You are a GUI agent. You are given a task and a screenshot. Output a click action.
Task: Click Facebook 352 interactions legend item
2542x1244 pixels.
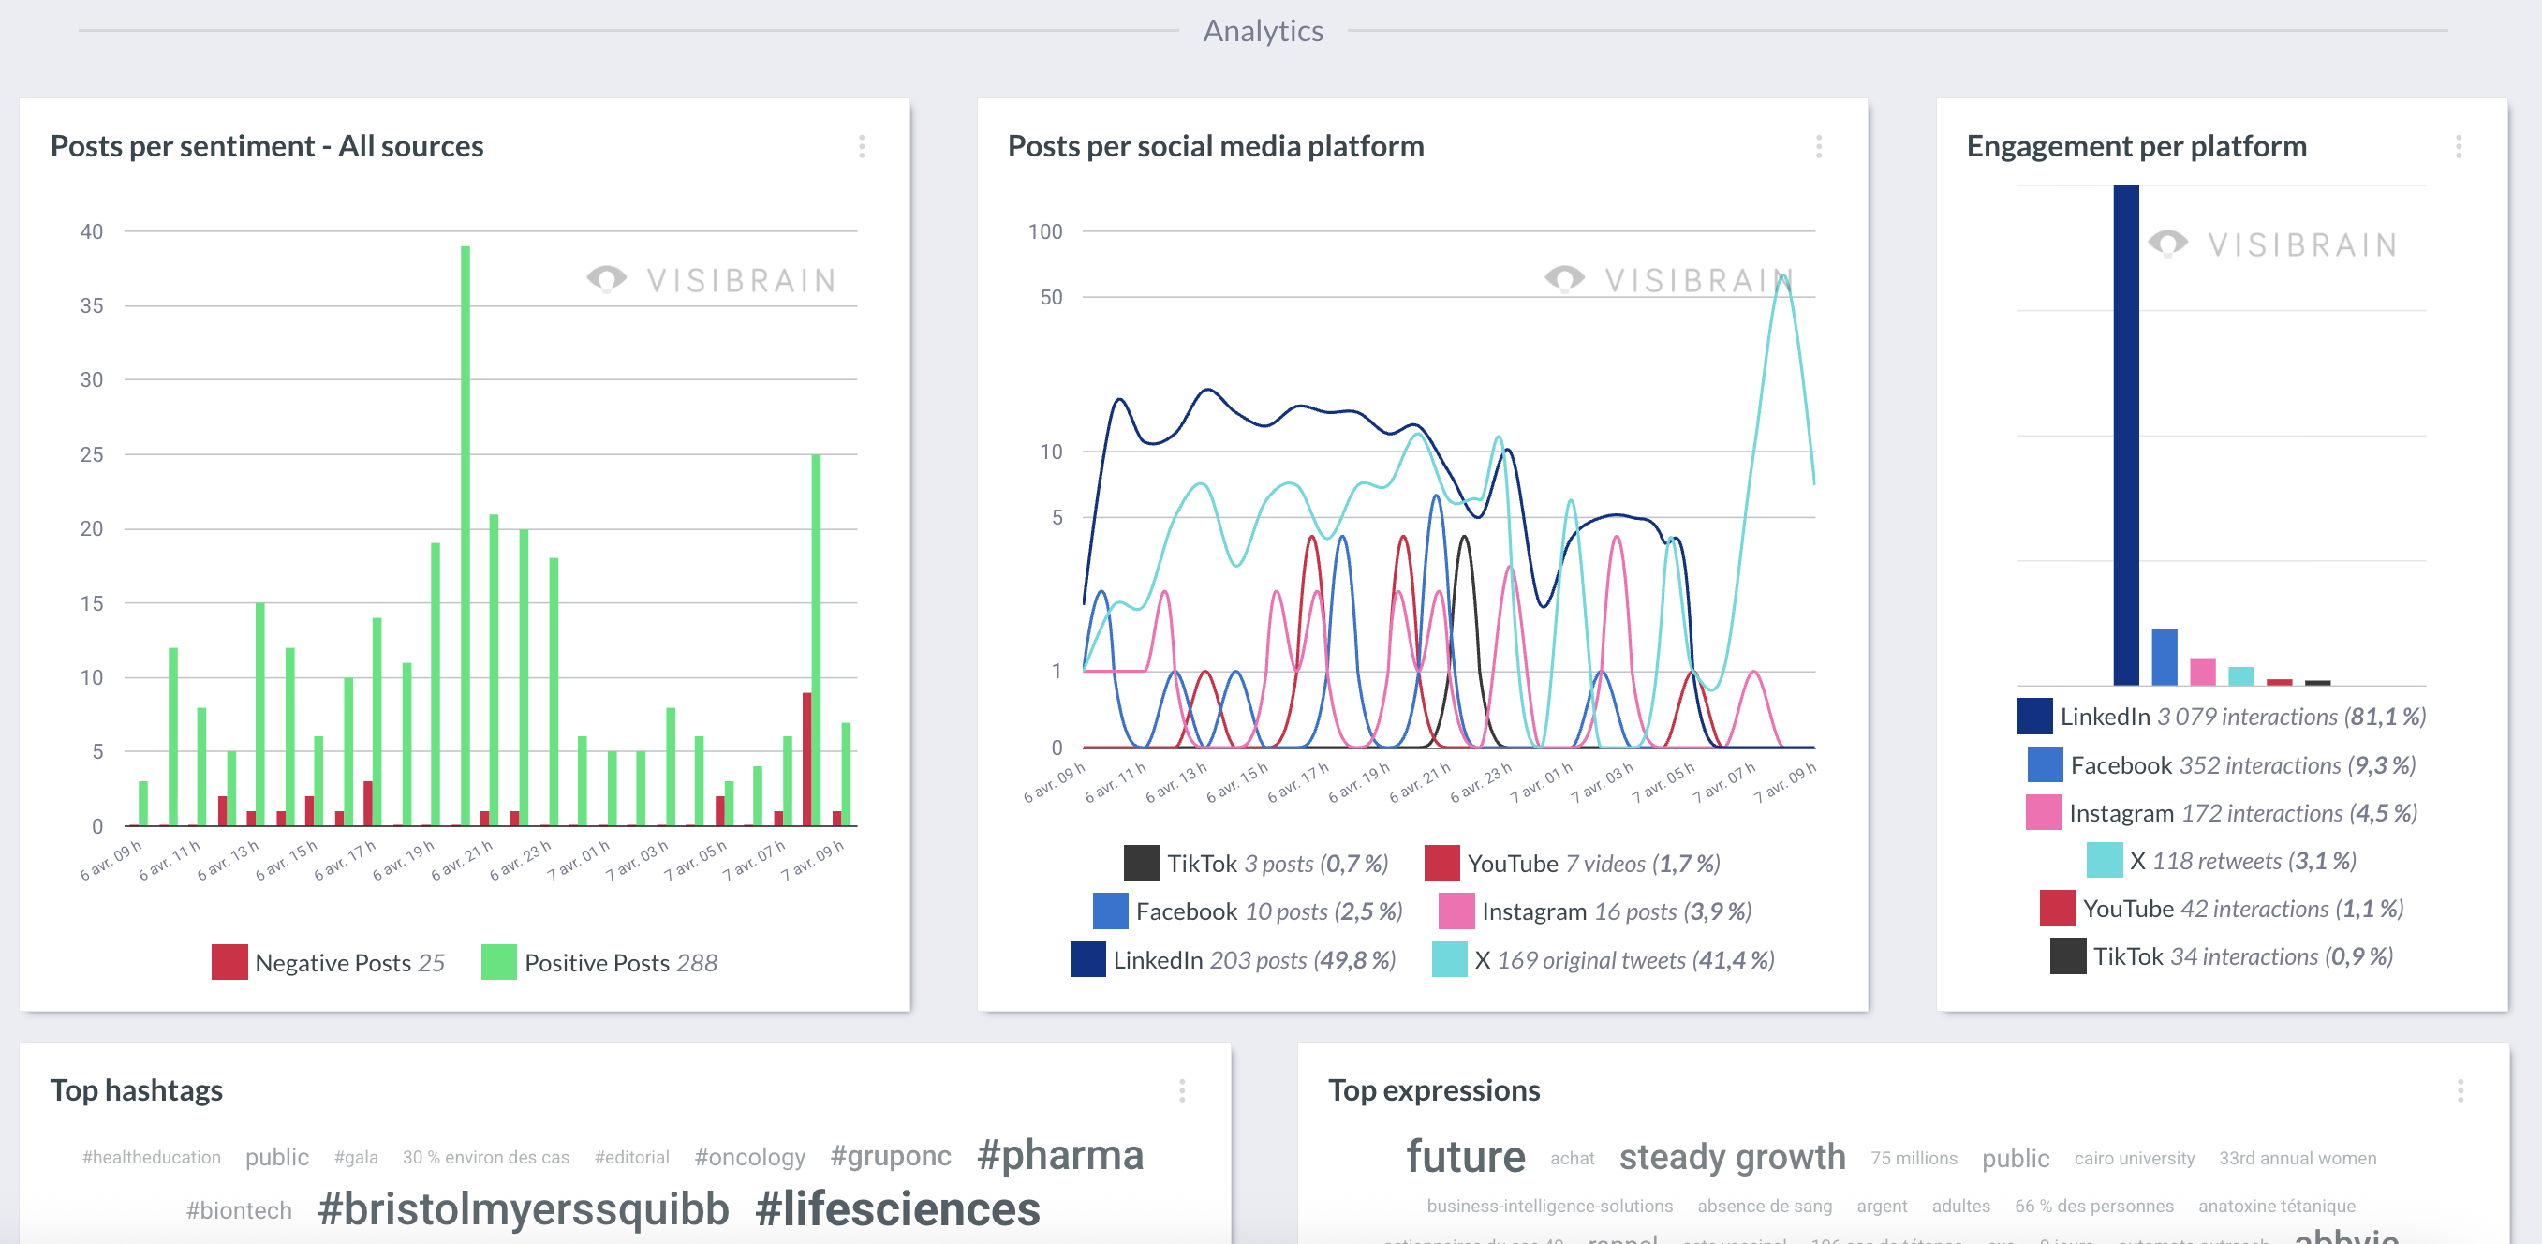[x=2222, y=765]
